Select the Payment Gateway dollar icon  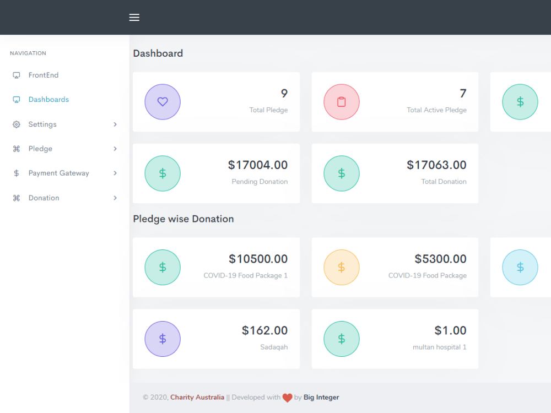pyautogui.click(x=17, y=173)
